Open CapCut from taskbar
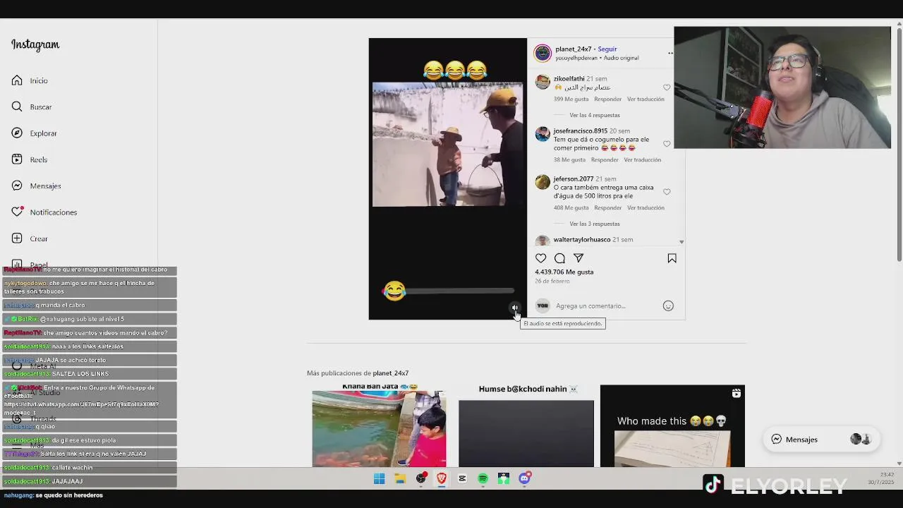903x508 pixels. 462,478
